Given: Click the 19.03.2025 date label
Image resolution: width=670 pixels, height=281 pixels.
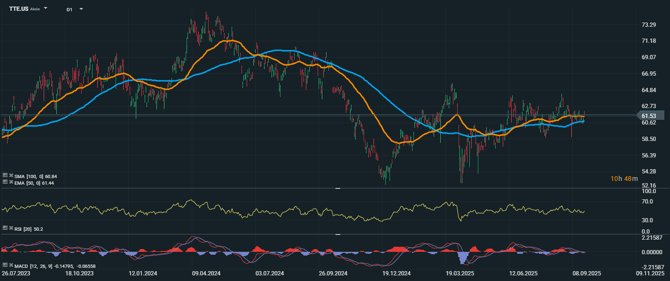Looking at the screenshot, I should click(x=460, y=273).
